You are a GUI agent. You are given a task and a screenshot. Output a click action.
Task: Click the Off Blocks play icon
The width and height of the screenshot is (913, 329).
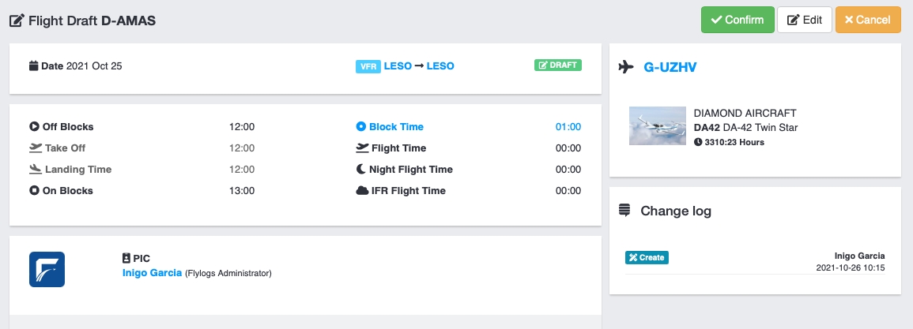35,126
